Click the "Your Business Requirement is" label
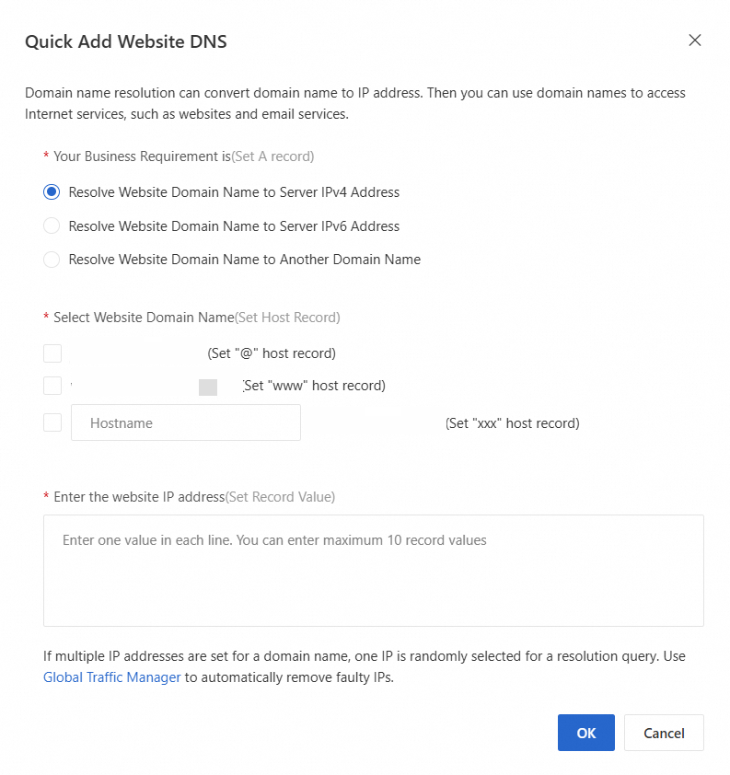 [x=142, y=156]
